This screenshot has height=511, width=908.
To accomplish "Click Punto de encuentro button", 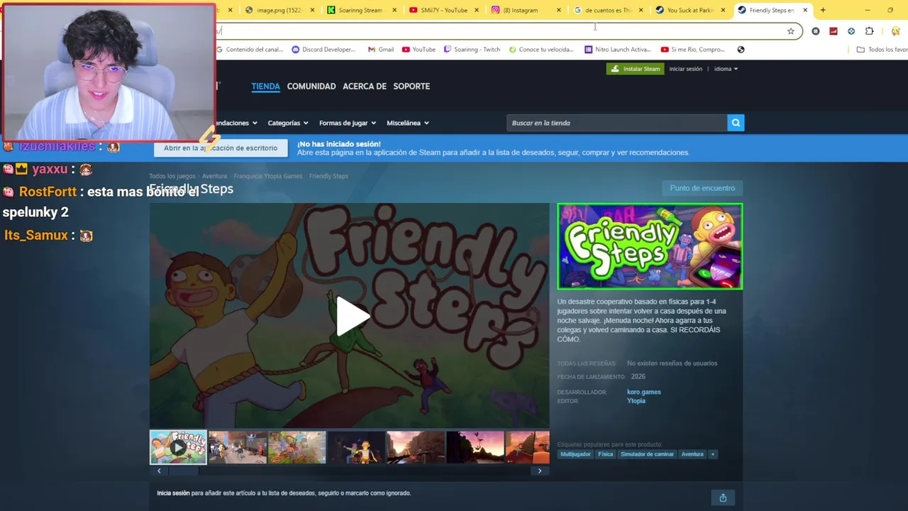I will click(x=702, y=188).
